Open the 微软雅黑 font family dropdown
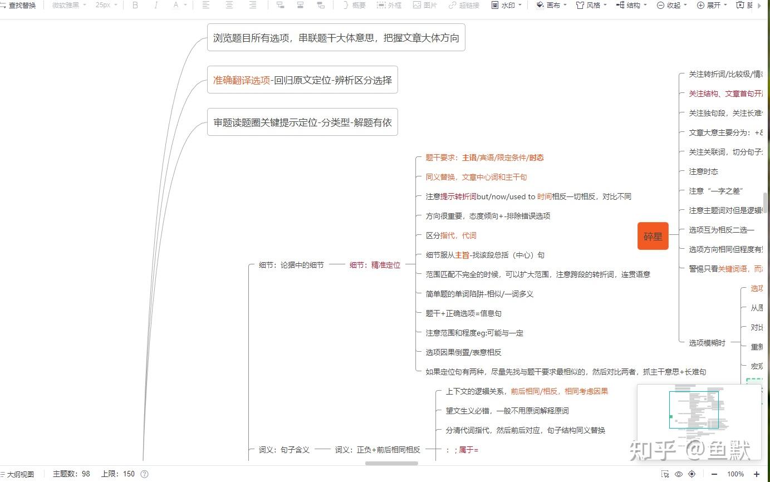770x482 pixels. pyautogui.click(x=69, y=5)
